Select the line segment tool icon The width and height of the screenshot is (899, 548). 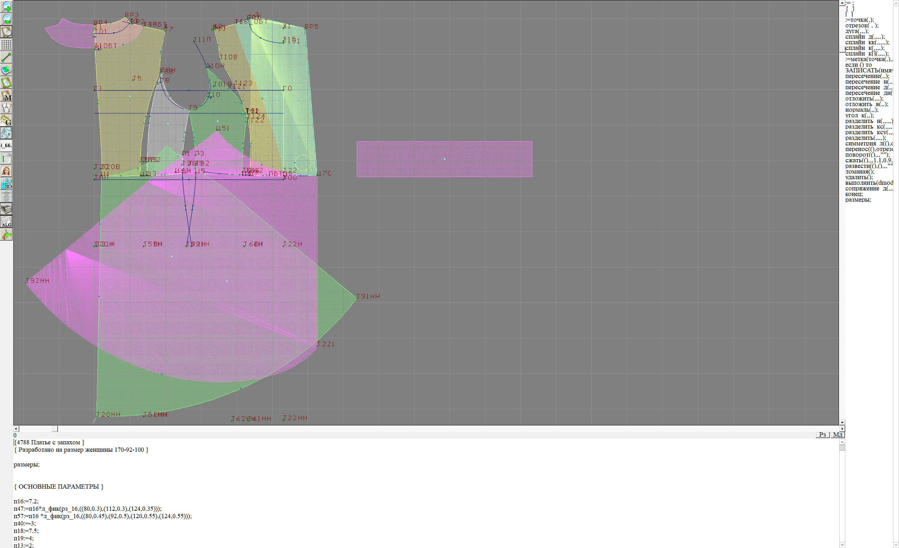tap(7, 57)
